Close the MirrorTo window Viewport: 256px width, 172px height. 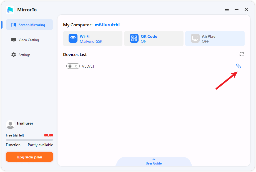click(x=246, y=9)
